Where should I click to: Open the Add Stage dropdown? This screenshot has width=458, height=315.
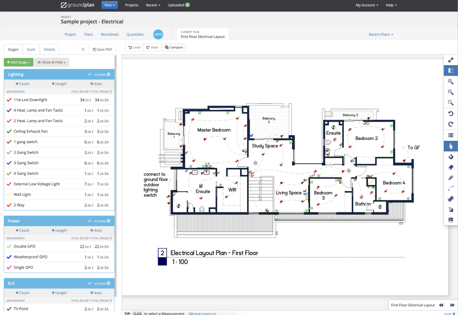click(18, 62)
